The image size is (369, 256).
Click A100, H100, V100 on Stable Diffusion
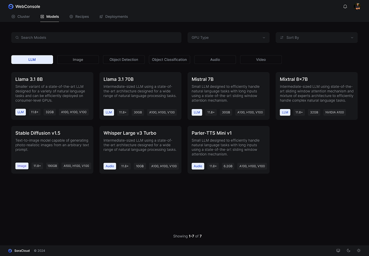click(76, 166)
